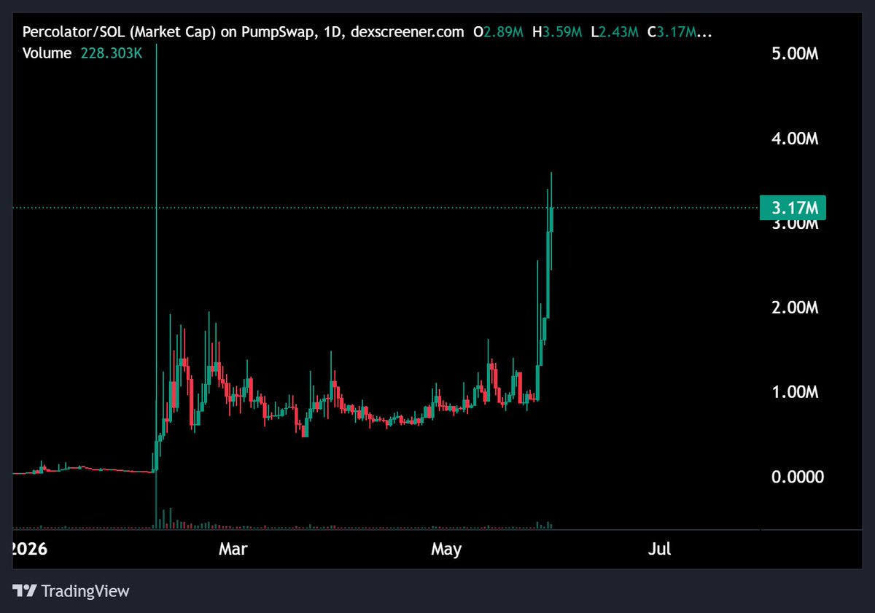The image size is (875, 613).
Task: Click the 1.00M axis label
Action: 796,392
